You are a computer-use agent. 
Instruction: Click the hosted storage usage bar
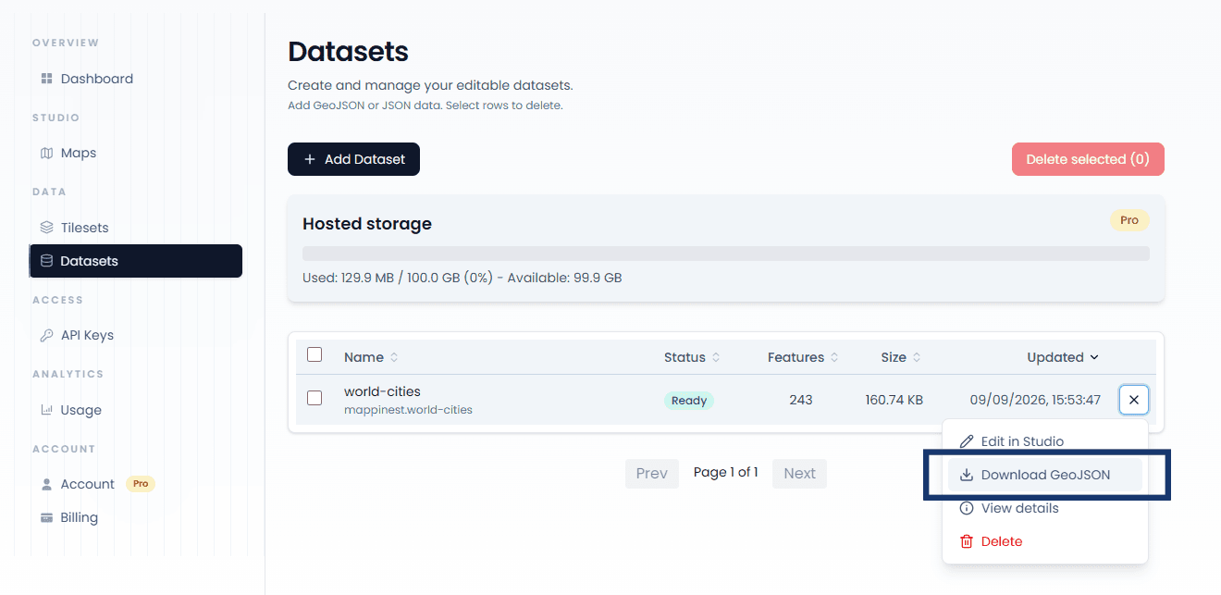coord(726,254)
